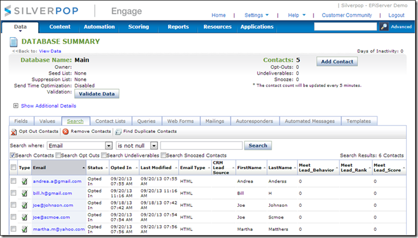Open Settings dropdown menu
Screen dimensions: 418x238
(256, 15)
